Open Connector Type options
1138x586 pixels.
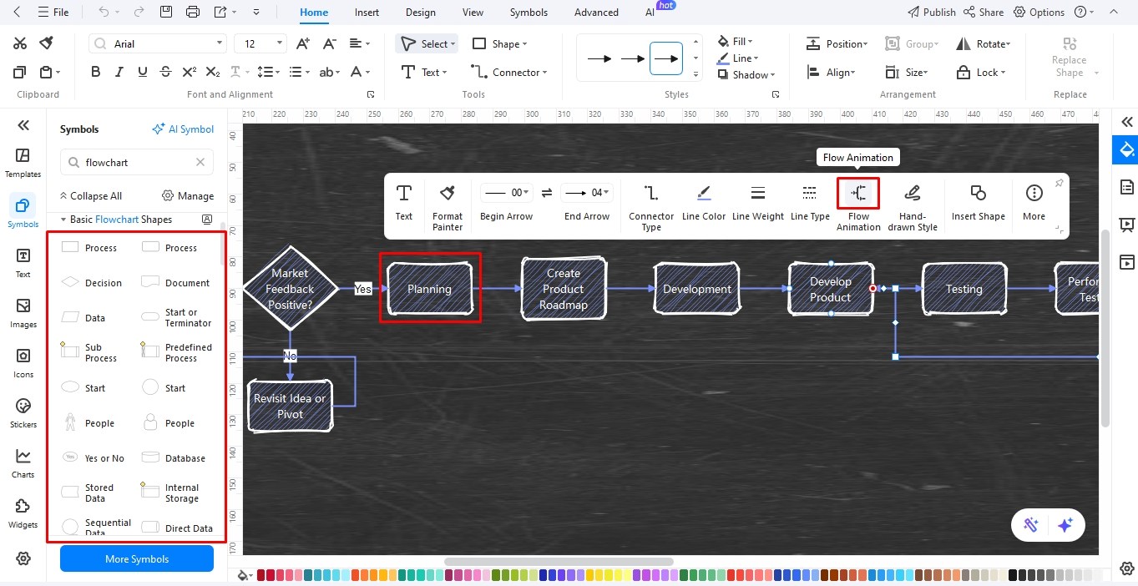651,205
